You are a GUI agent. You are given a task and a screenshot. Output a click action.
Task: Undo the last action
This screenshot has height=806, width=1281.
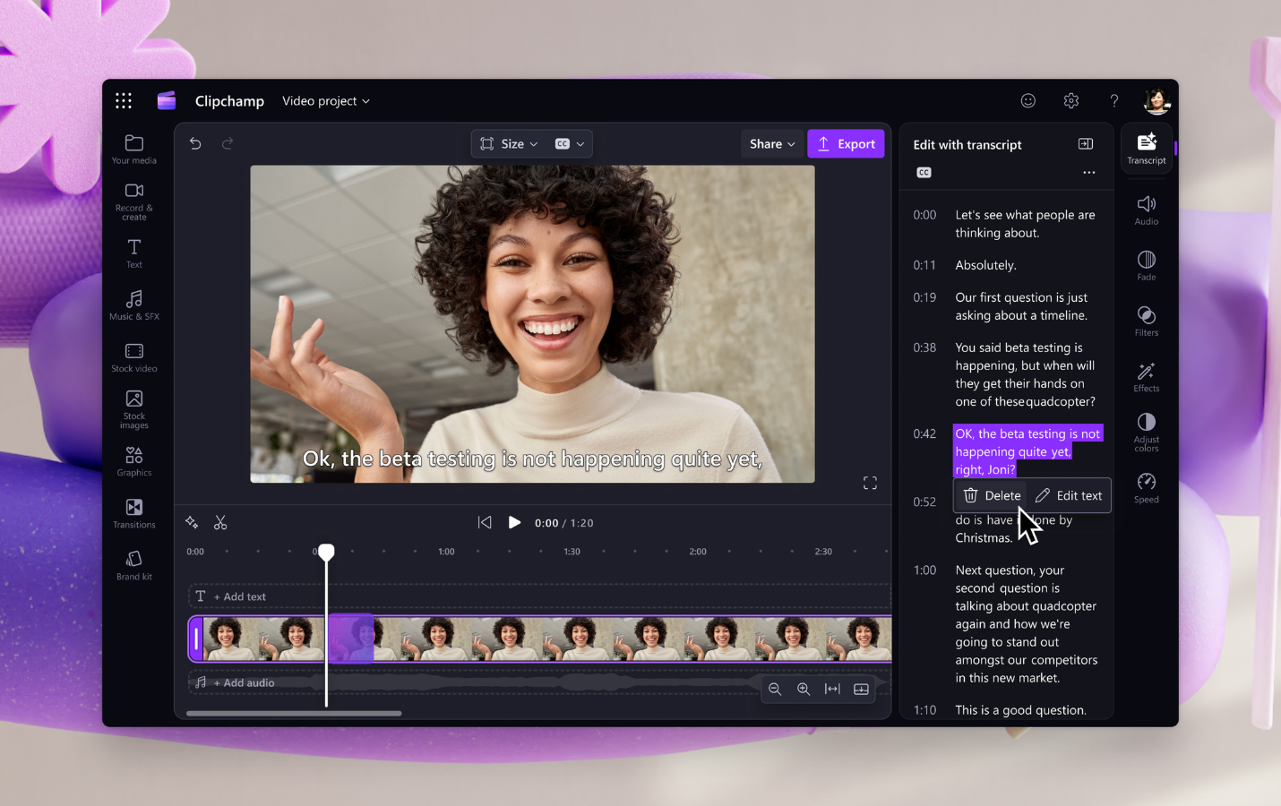tap(195, 143)
